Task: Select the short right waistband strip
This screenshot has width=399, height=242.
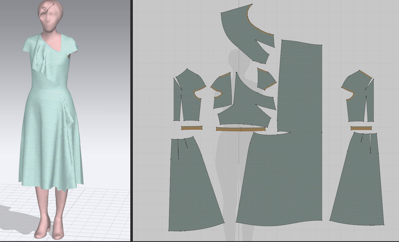Action: [x=361, y=128]
